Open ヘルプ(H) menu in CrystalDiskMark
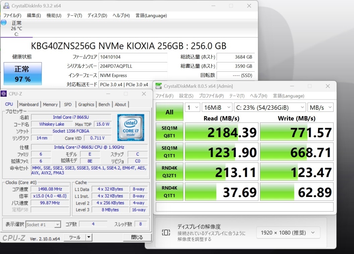Image resolution: width=354 pixels, height=254 pixels. click(x=258, y=96)
